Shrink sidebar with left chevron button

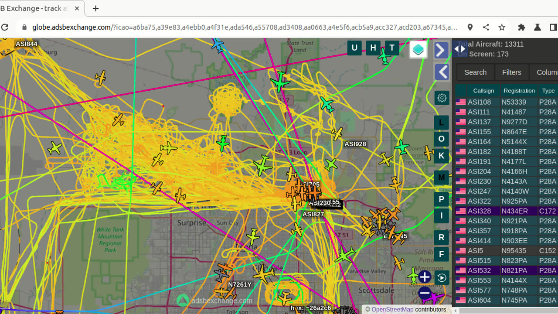(x=442, y=72)
